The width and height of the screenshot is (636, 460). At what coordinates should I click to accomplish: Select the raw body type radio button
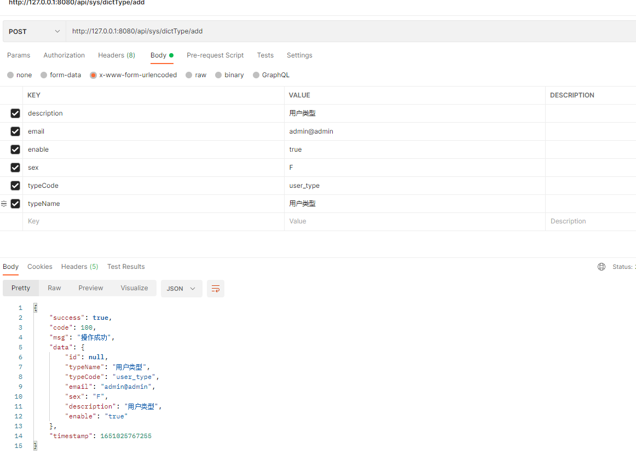[189, 75]
